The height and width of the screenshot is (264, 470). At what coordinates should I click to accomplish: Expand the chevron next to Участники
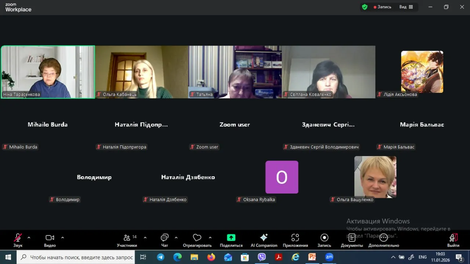pos(145,238)
